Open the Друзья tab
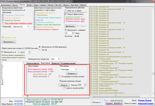This screenshot has height=106, width=155. 66,5
